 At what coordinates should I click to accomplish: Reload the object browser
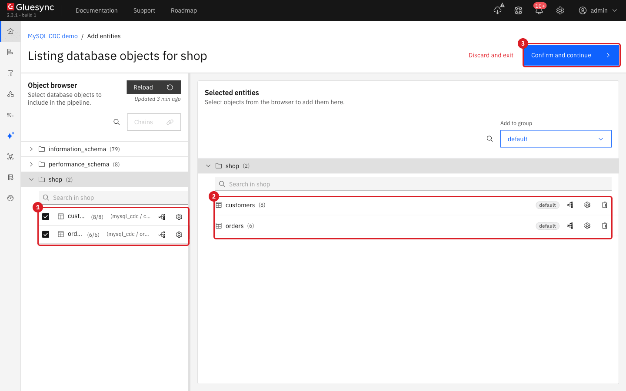(154, 87)
